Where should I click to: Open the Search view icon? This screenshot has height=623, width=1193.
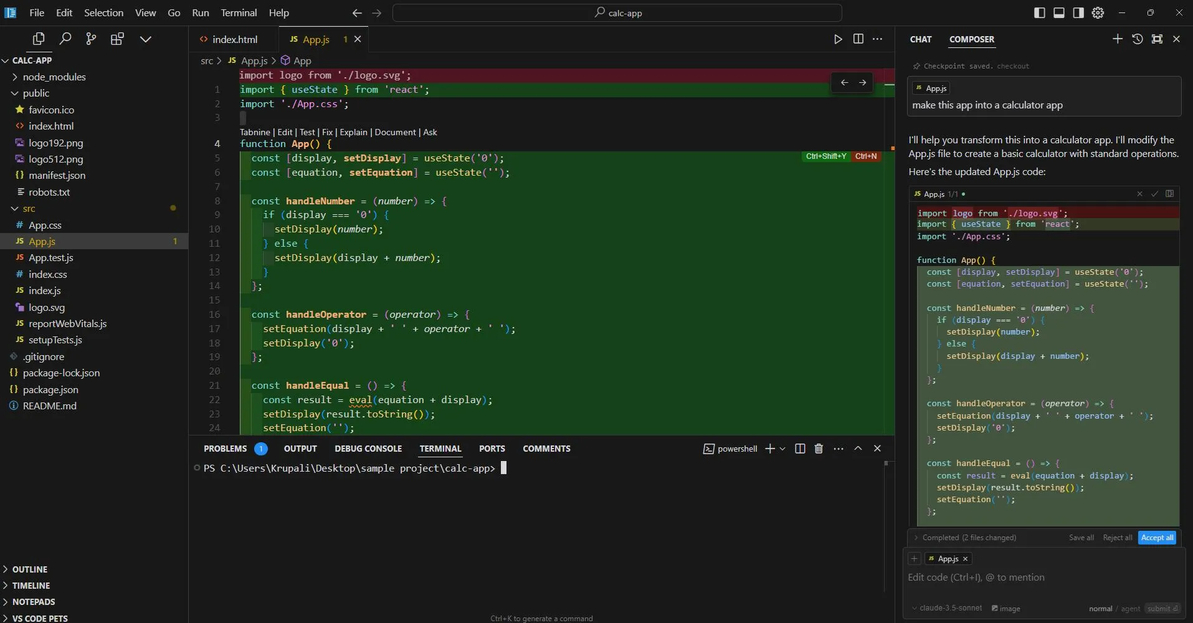(x=65, y=39)
